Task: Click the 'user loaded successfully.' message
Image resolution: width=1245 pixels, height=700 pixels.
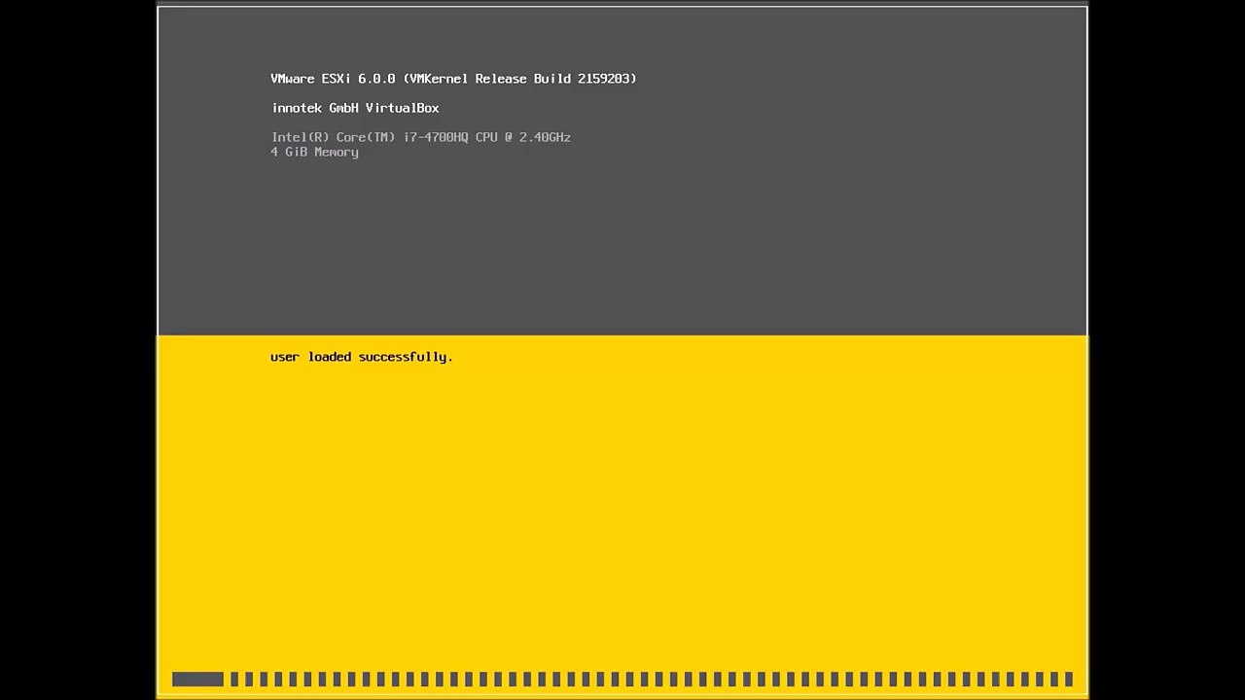Action: pos(362,357)
